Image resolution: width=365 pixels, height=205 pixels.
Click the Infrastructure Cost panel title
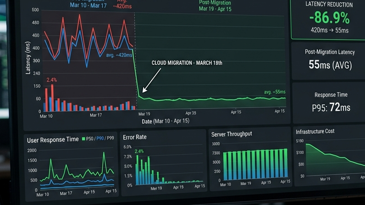point(315,131)
